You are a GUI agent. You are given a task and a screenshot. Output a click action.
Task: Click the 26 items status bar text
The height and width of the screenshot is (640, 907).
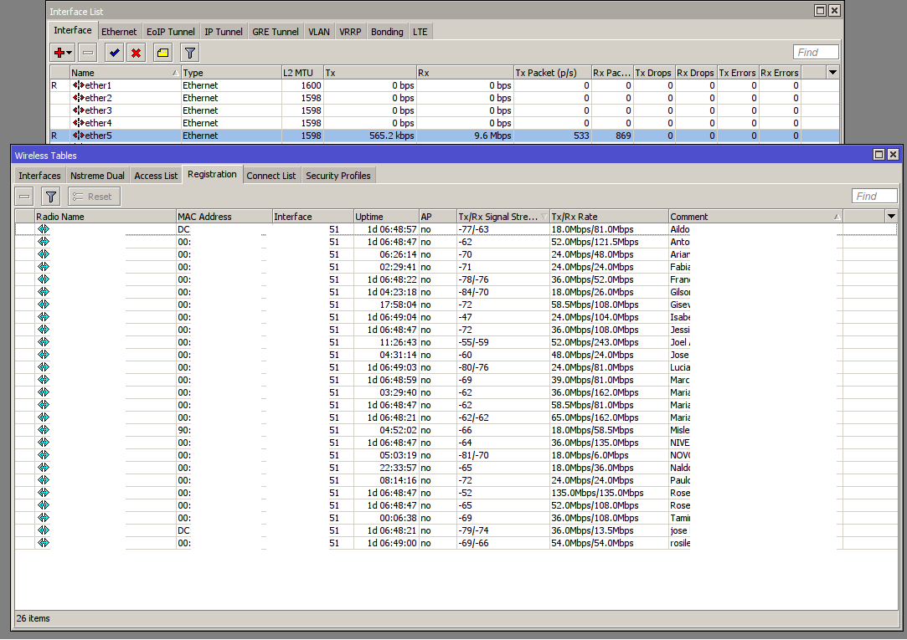point(33,618)
